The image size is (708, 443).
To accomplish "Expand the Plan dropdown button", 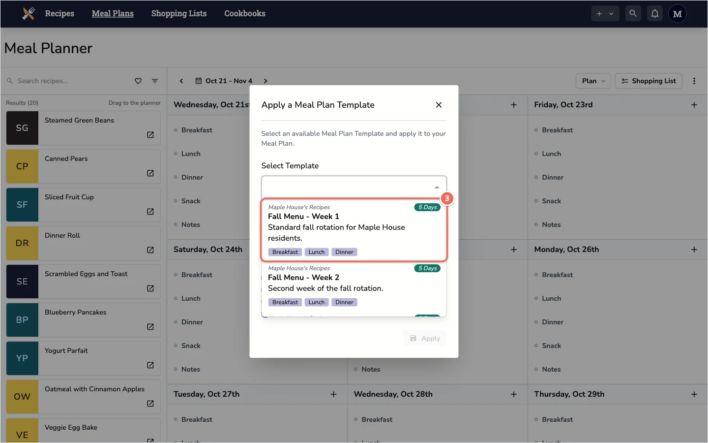I will coord(593,81).
